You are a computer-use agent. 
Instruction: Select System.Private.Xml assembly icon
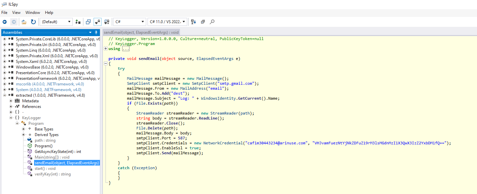(x=11, y=56)
